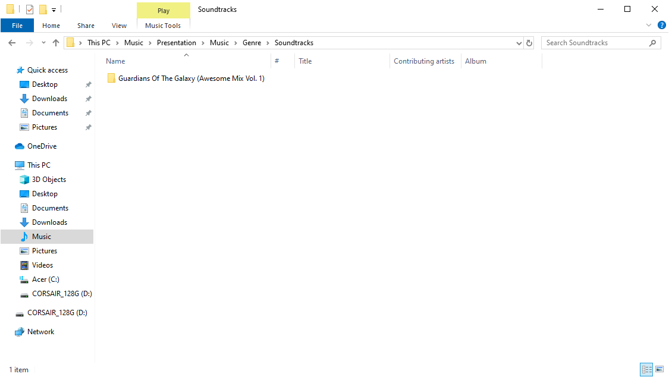Open the File menu
Image resolution: width=669 pixels, height=377 pixels.
point(17,26)
